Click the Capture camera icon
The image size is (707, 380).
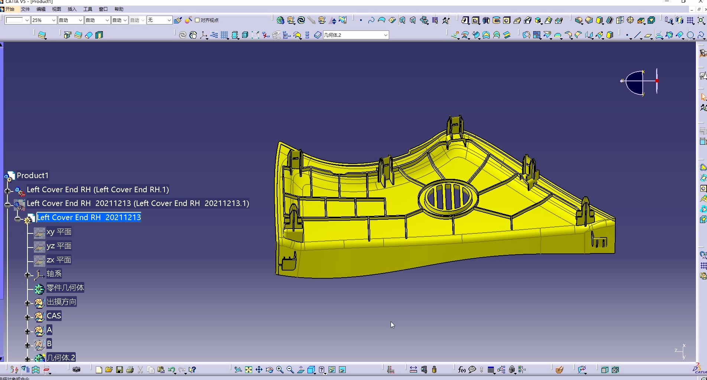pyautogui.click(x=76, y=370)
